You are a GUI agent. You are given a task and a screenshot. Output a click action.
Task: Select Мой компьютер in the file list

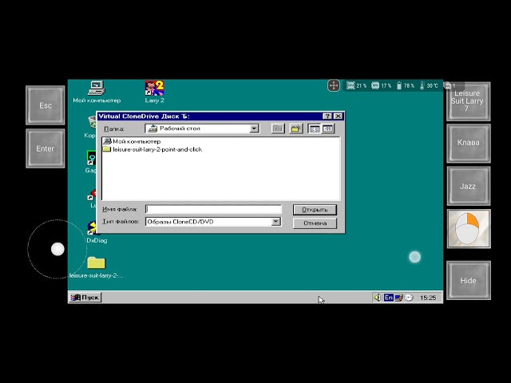pos(132,141)
